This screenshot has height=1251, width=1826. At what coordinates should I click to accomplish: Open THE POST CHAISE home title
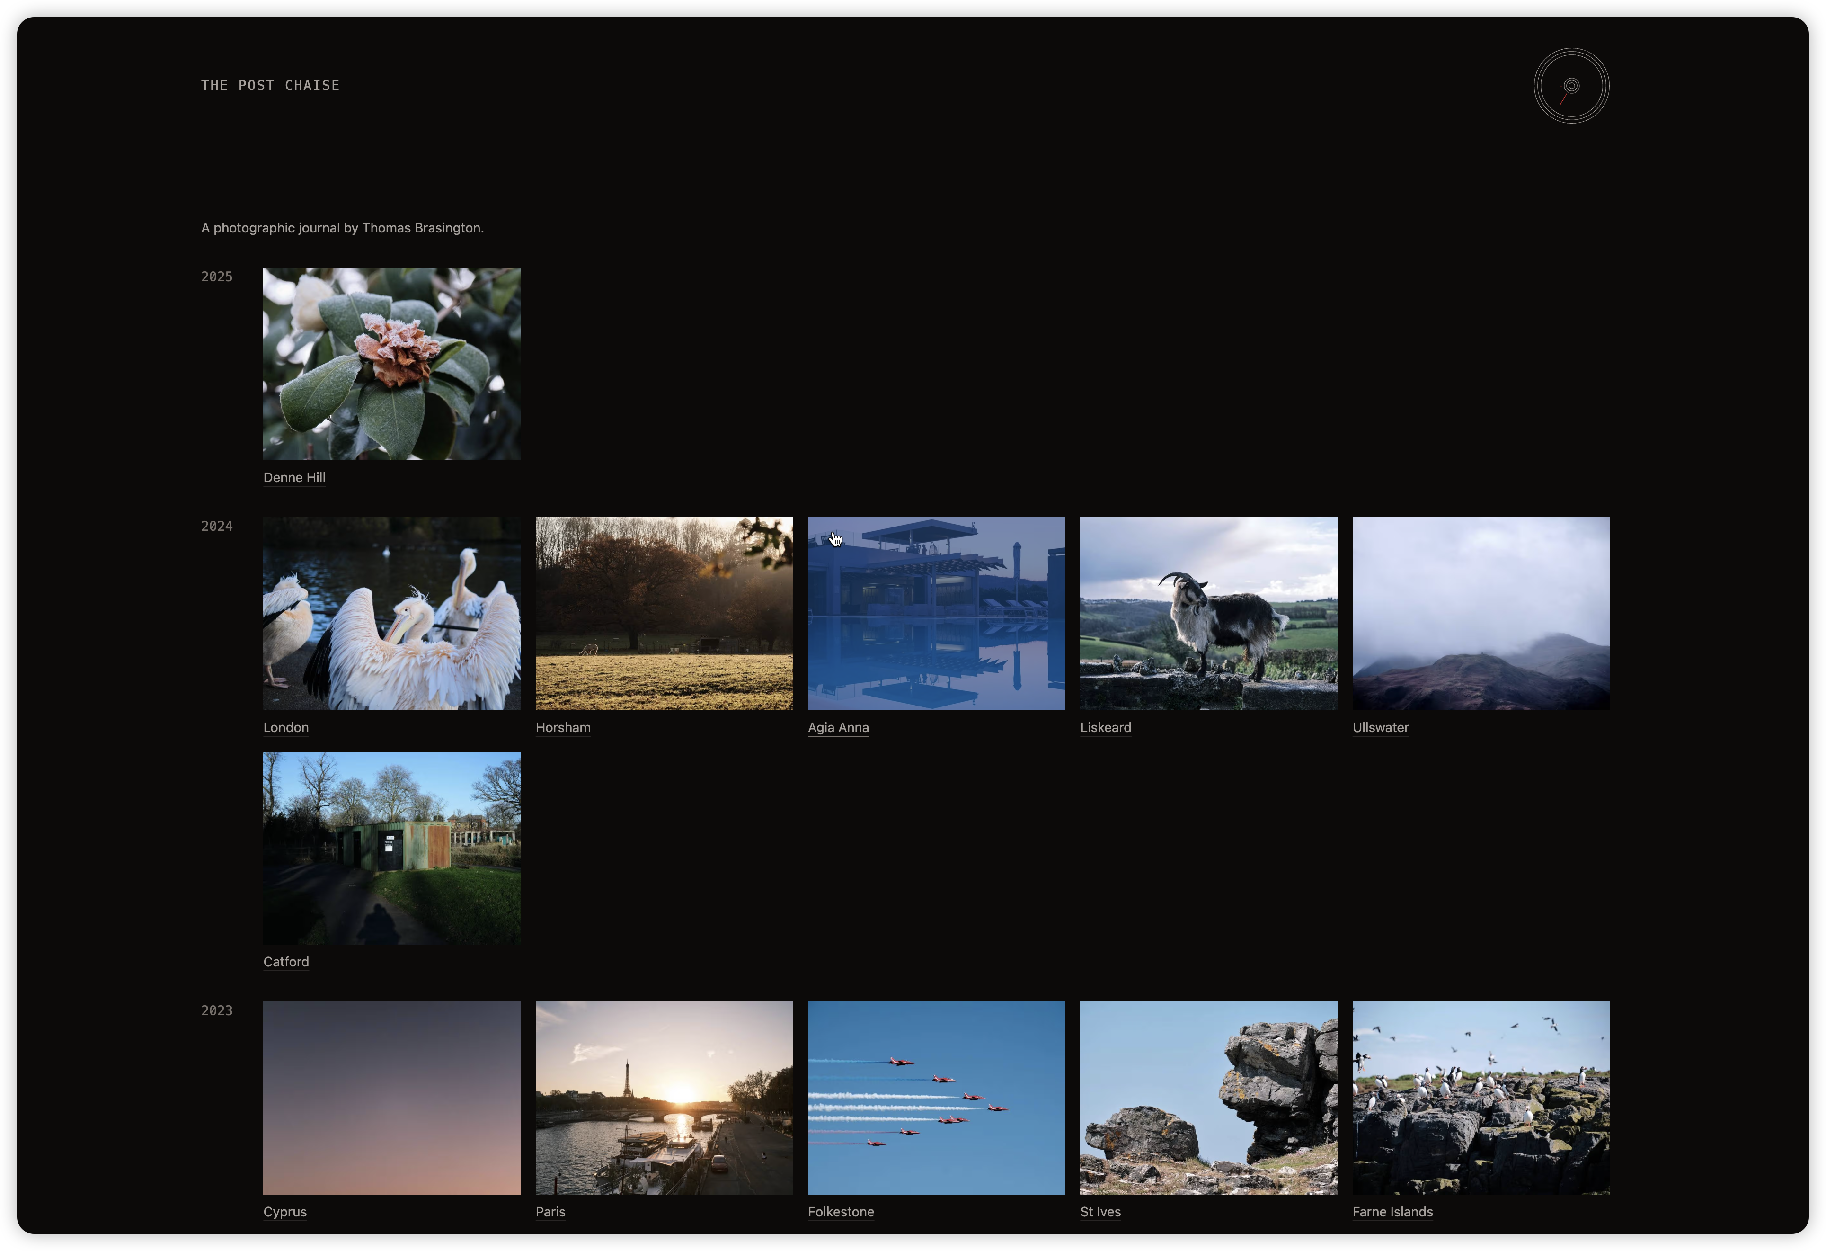pos(270,85)
